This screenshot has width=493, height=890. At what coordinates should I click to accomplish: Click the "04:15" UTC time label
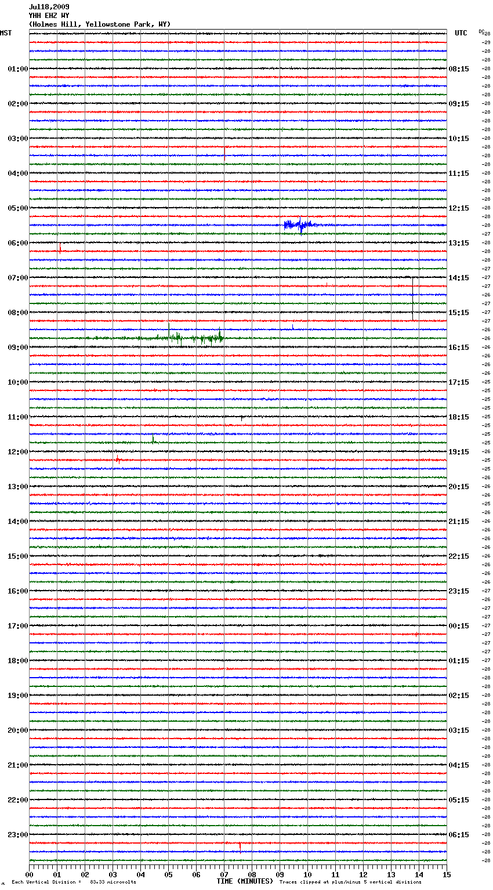point(459,765)
